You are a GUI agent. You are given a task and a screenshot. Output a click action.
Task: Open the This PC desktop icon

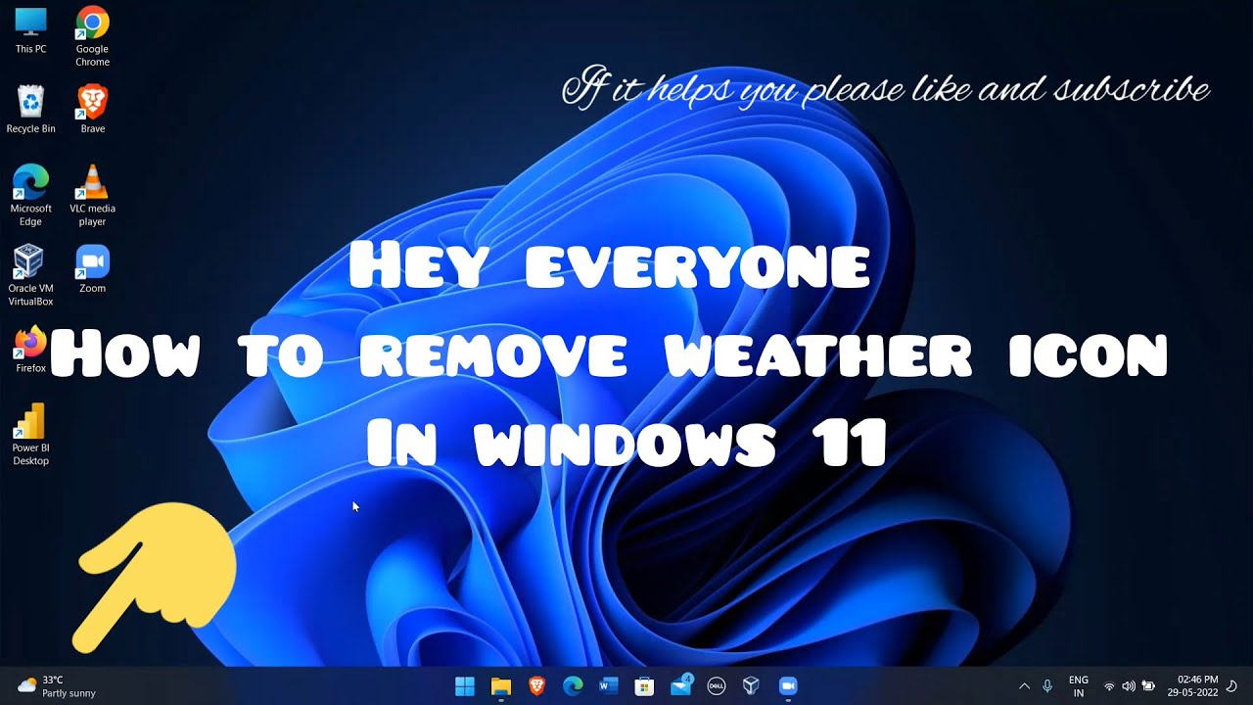[30, 30]
